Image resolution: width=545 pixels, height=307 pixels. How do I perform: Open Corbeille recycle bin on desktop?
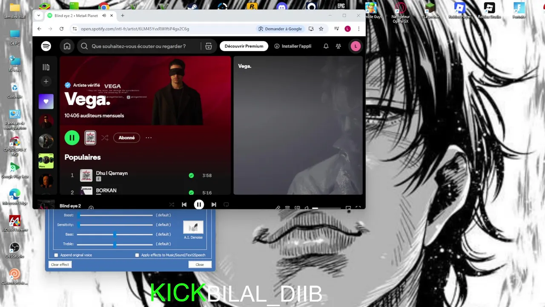(x=15, y=90)
